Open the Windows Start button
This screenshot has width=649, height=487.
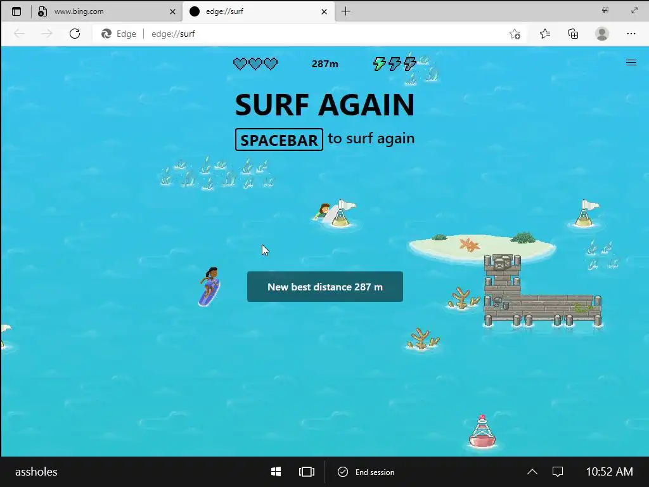pyautogui.click(x=276, y=472)
